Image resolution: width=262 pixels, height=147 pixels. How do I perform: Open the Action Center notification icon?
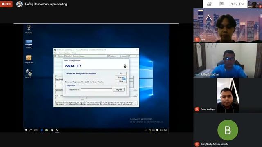pyautogui.click(x=157, y=130)
